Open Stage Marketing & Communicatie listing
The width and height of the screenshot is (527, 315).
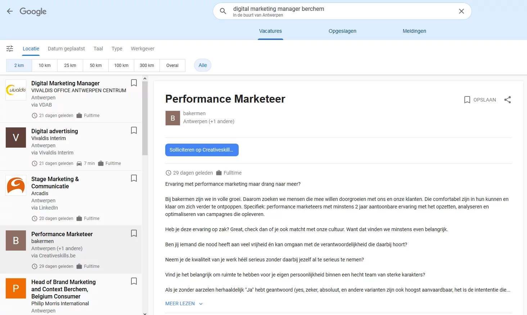coord(71,198)
